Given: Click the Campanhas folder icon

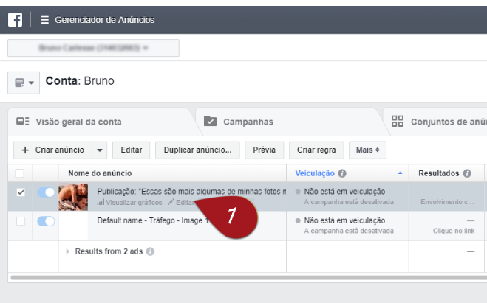Looking at the screenshot, I should point(211,122).
